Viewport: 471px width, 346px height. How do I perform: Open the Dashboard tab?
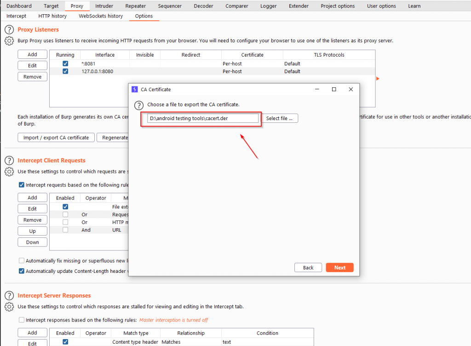pos(19,6)
